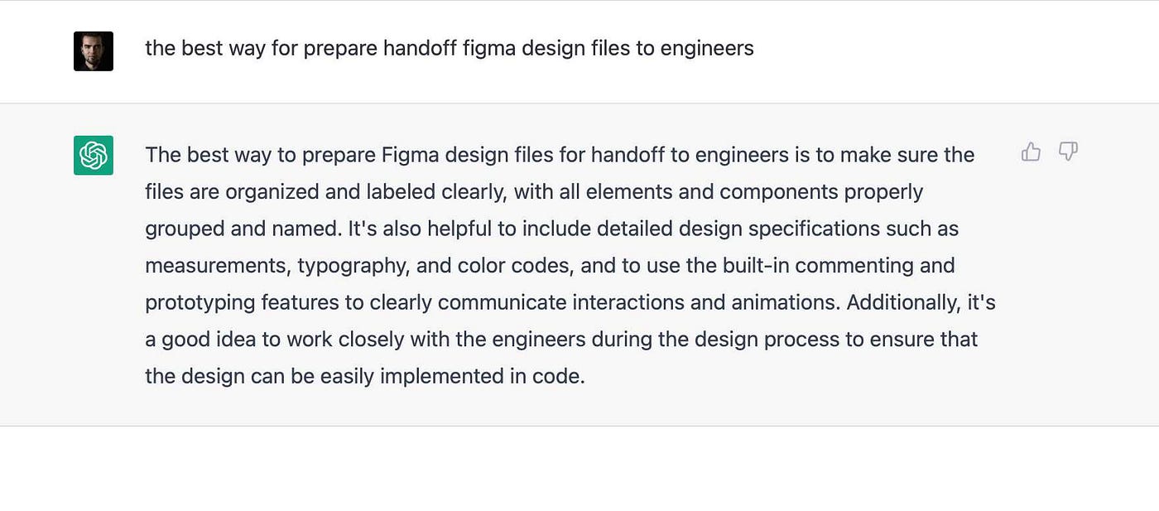Screen dimensions: 1159x511
Task: Click the user profile photo avatar
Action: pos(94,51)
